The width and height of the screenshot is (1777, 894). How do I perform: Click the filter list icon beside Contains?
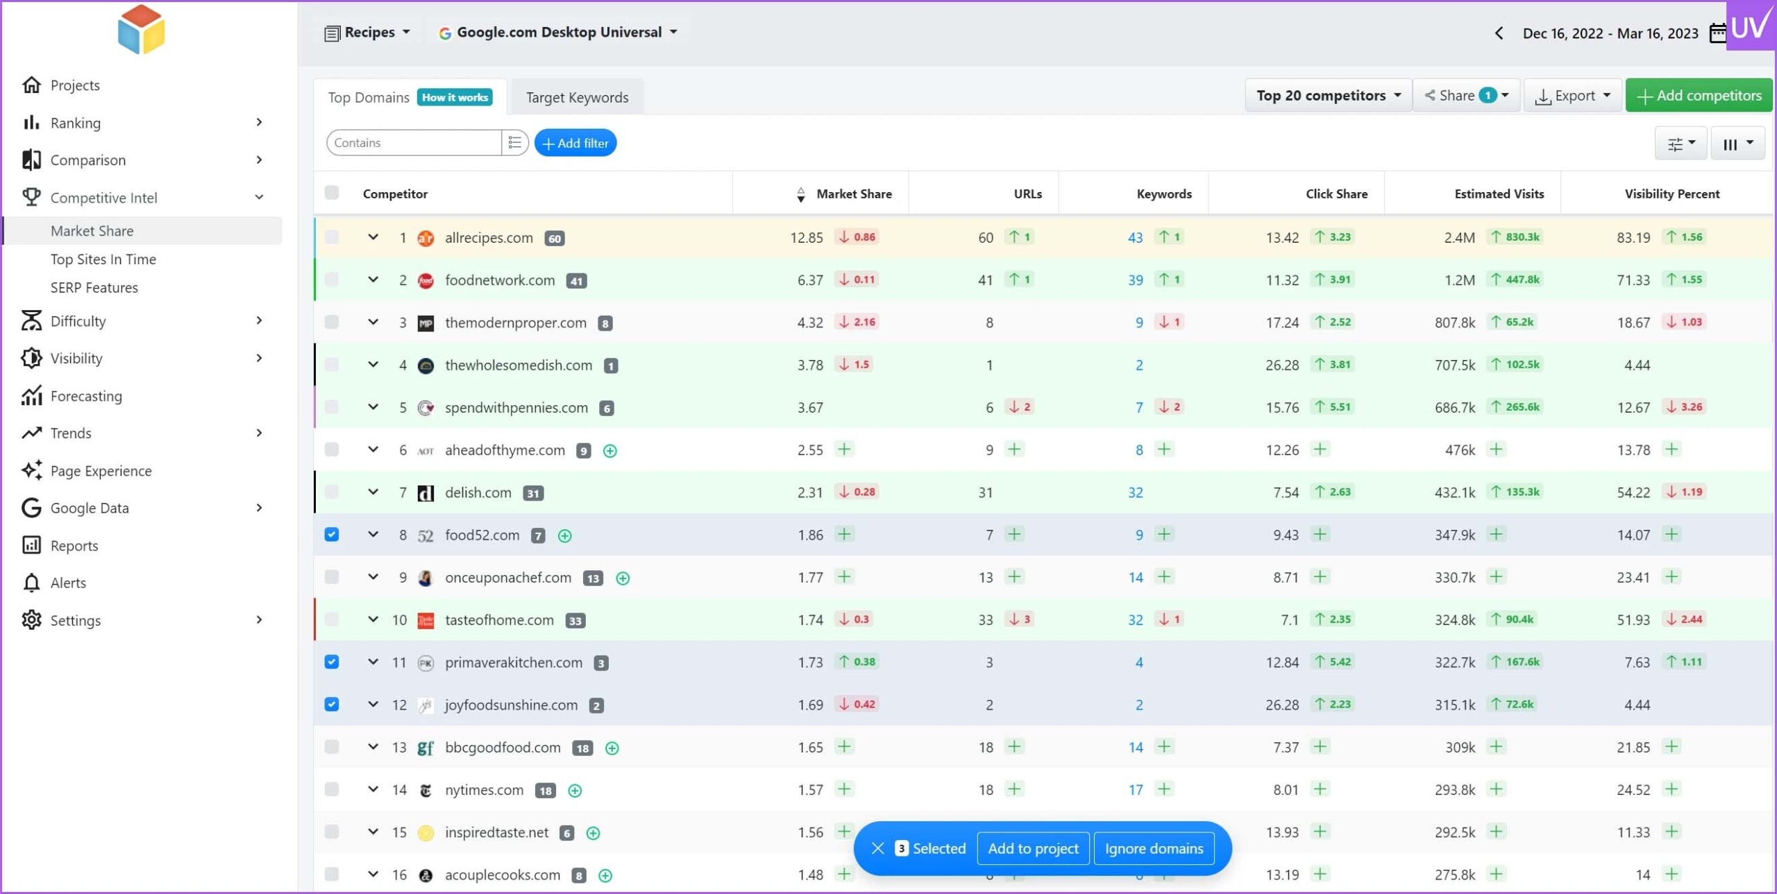pyautogui.click(x=514, y=143)
